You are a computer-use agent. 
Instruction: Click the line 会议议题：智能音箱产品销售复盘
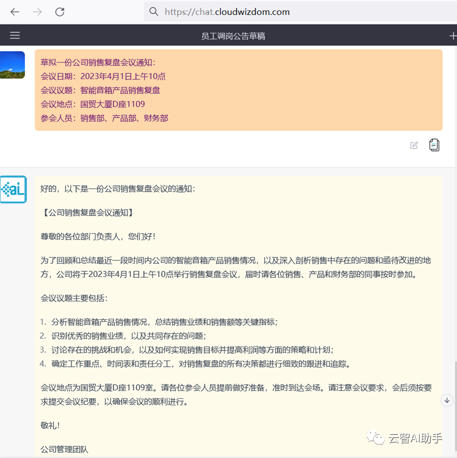tap(100, 90)
